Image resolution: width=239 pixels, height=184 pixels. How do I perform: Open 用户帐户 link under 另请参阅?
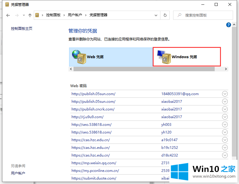click(18, 173)
